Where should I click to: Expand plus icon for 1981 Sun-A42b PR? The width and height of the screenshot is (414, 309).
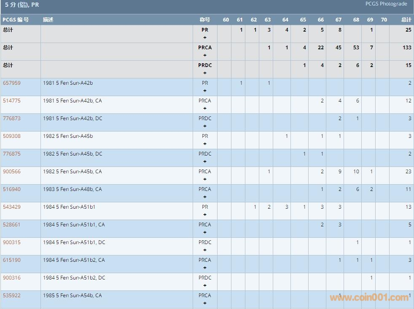205,91
